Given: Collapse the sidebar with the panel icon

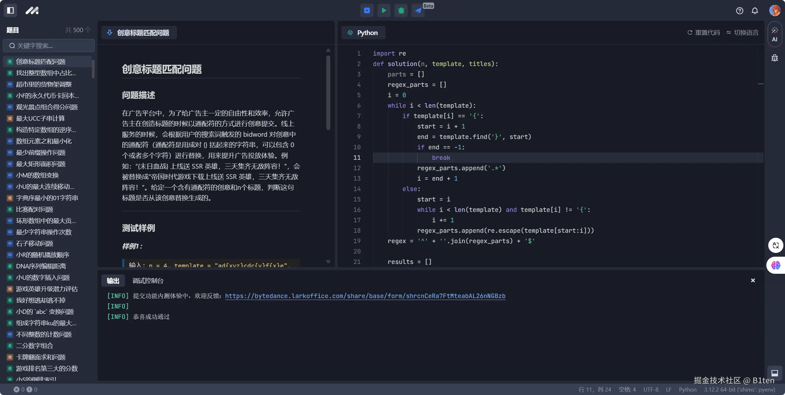Looking at the screenshot, I should (x=10, y=10).
